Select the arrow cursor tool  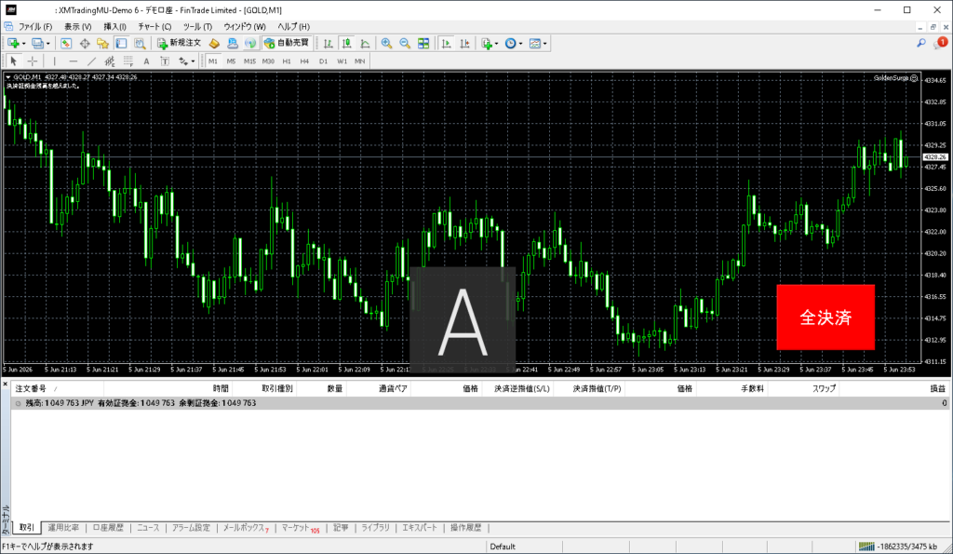pos(13,61)
